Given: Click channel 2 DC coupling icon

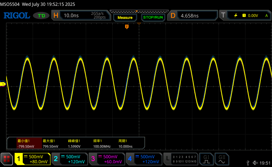Looking at the screenshot, I should [63, 157].
